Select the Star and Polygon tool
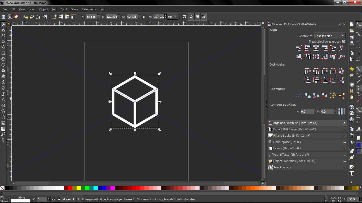The height and width of the screenshot is (203, 362). coord(3,71)
